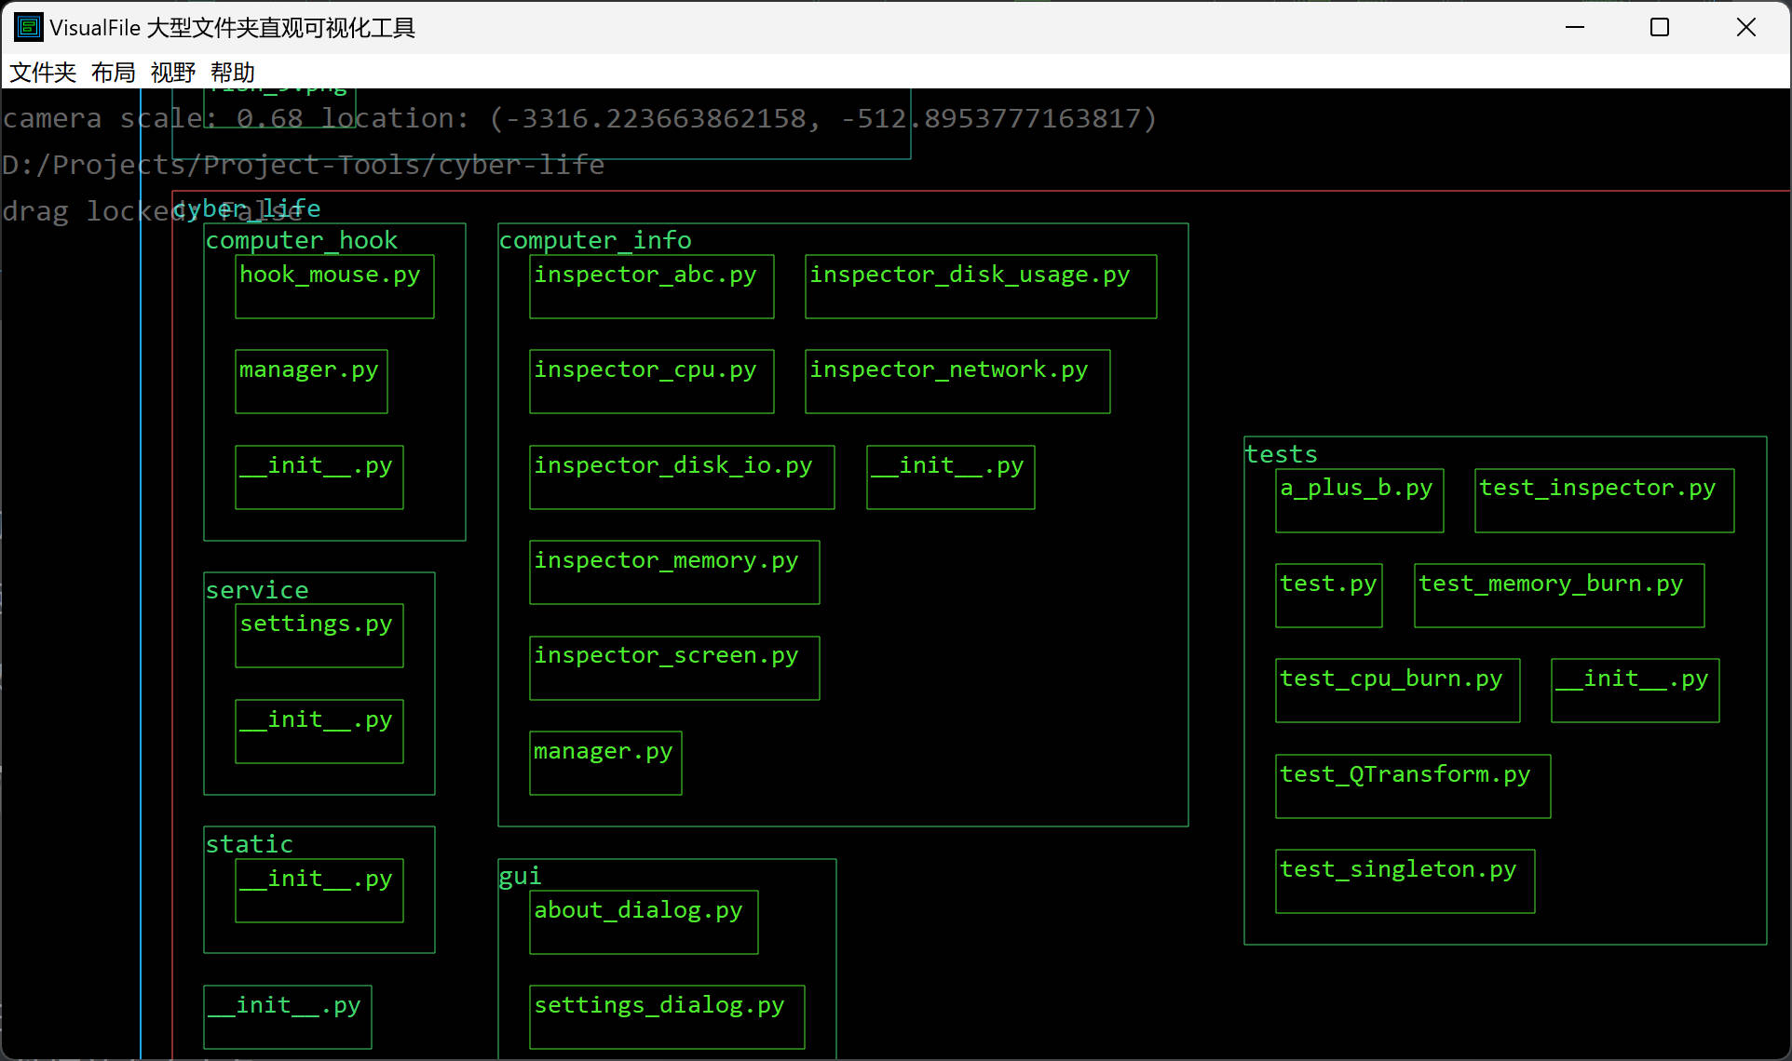Click the VisualFile app icon in title bar
Viewport: 1792px width, 1061px height.
28,27
